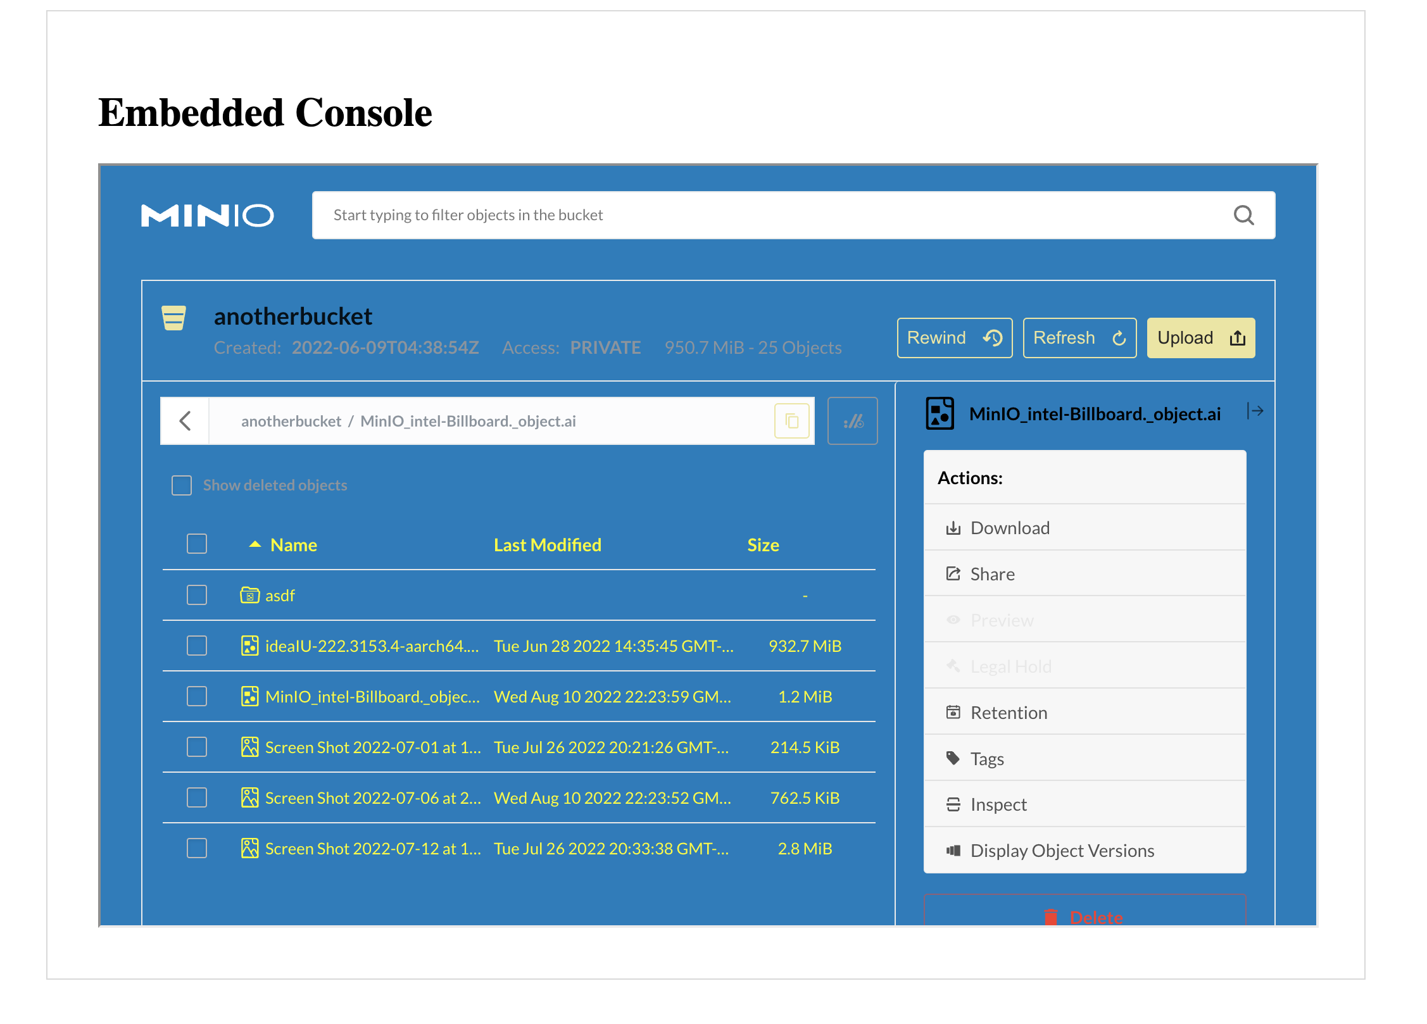This screenshot has width=1427, height=1024.
Task: Choose Preview action
Action: click(x=1084, y=620)
